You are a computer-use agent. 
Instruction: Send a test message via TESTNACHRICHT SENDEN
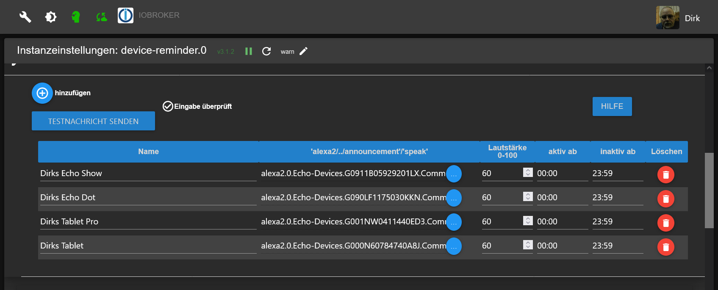[93, 121]
